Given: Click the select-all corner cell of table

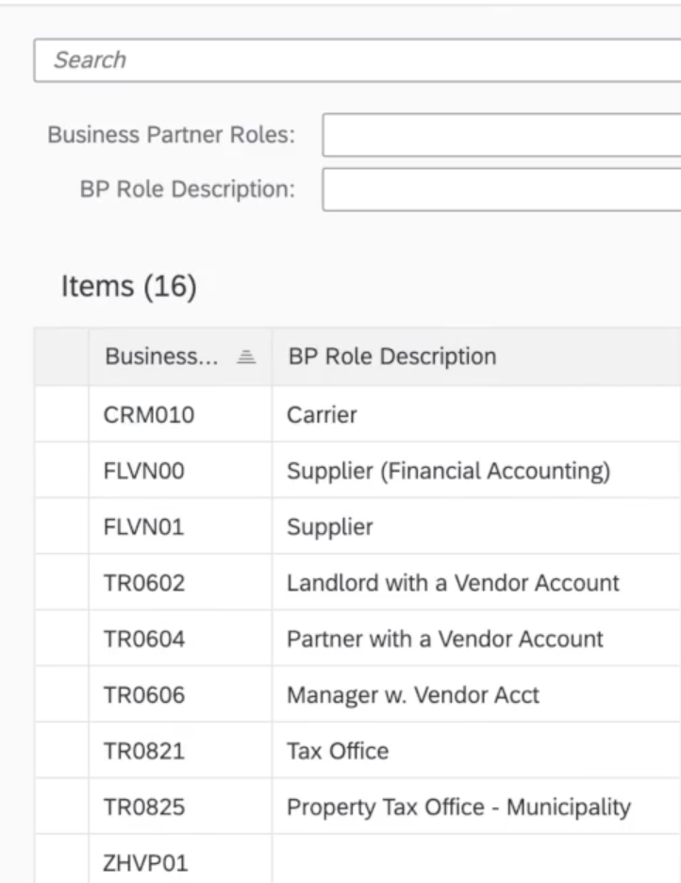Looking at the screenshot, I should click(x=61, y=357).
